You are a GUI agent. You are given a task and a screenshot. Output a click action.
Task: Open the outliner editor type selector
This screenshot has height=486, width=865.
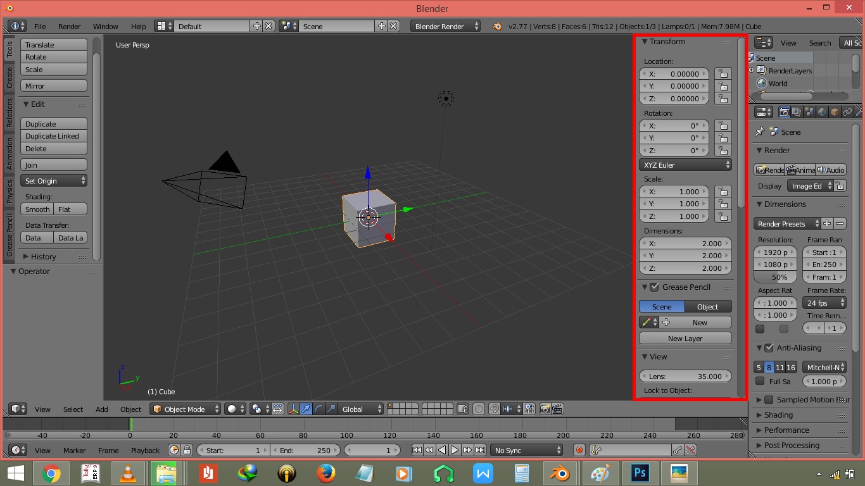pos(764,42)
